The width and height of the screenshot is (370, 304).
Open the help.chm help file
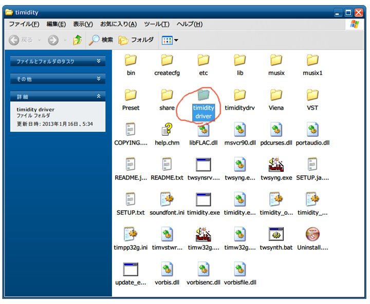(167, 134)
